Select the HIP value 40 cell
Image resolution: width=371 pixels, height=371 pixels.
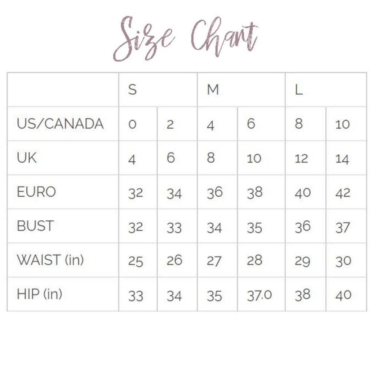click(343, 295)
